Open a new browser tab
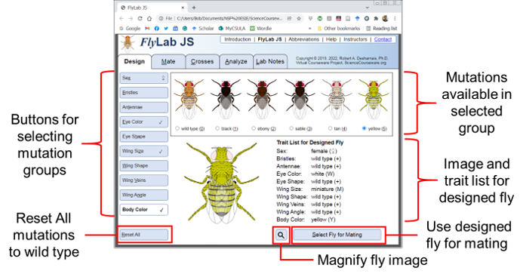 coord(194,8)
